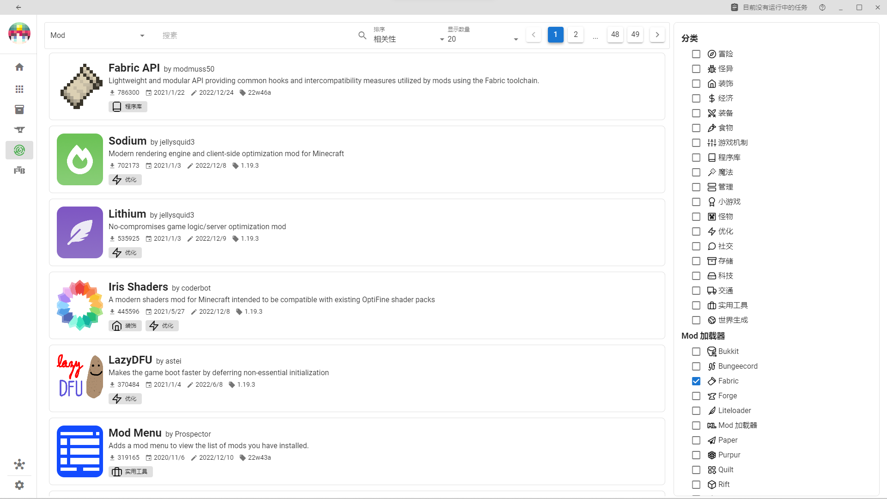
Task: Check the Quilt mod loader checkbox
Action: coord(696,470)
